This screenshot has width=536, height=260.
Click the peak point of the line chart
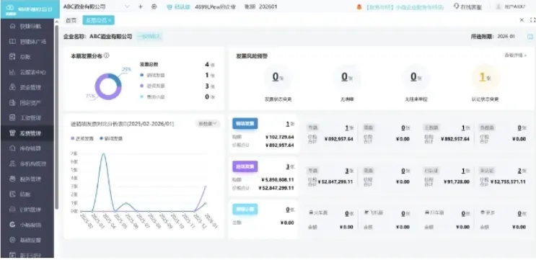103,153
